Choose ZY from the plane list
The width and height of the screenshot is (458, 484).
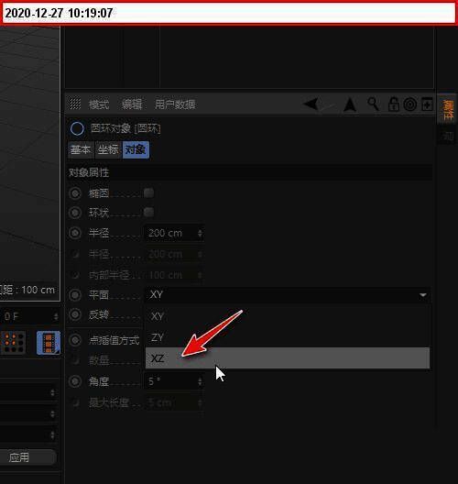pos(288,337)
